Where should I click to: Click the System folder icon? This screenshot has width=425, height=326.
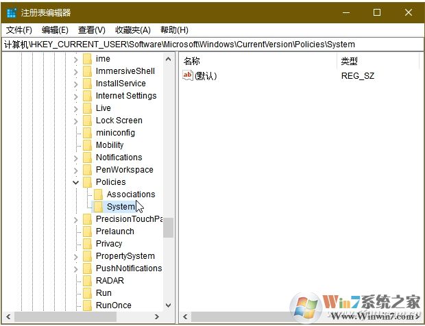coord(98,207)
